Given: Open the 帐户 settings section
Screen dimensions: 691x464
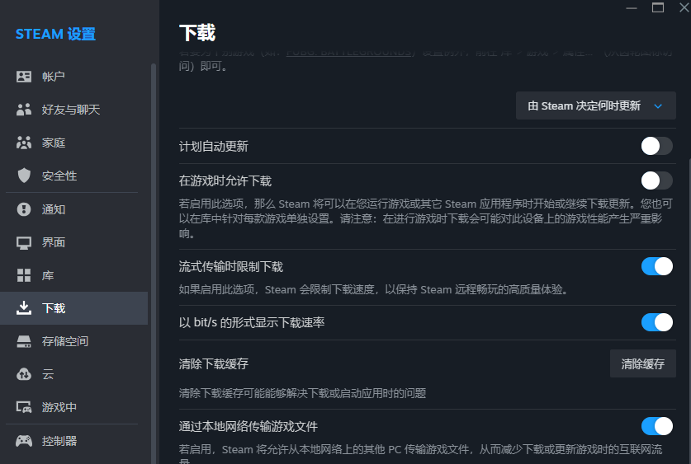Looking at the screenshot, I should 73,77.
